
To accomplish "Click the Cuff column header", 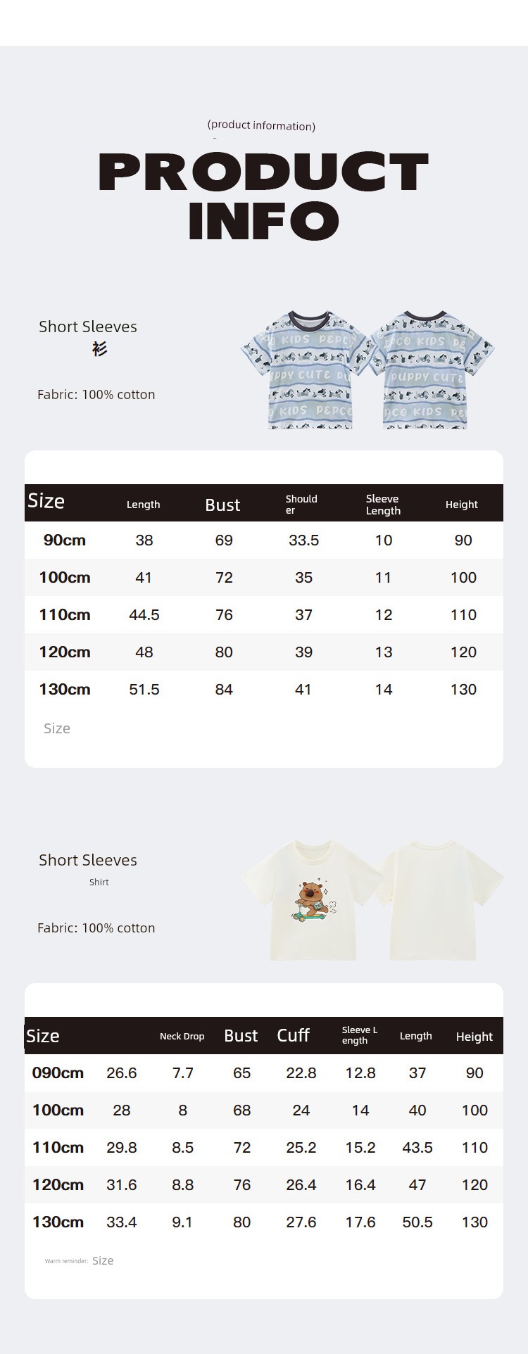I will coord(293,1035).
